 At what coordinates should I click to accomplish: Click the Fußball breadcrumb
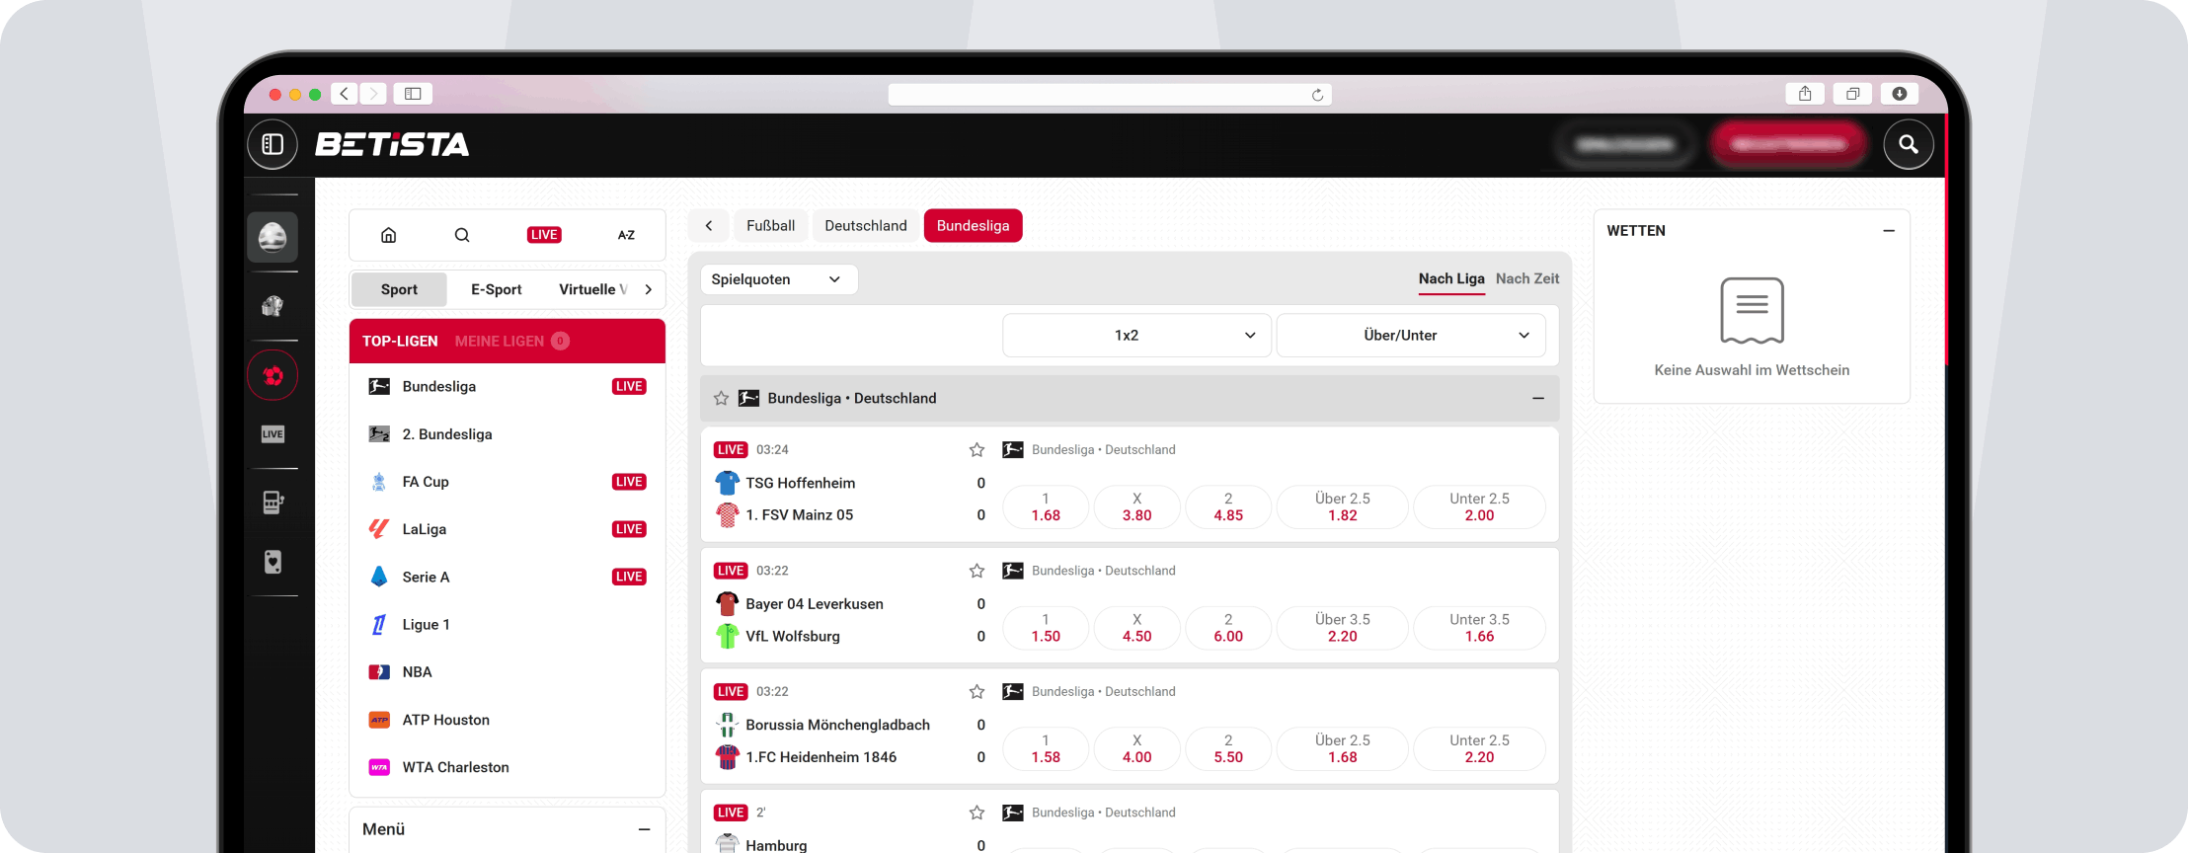770,226
